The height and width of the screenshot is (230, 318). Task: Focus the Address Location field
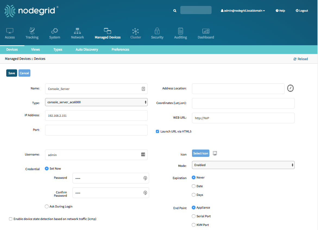tap(238, 89)
